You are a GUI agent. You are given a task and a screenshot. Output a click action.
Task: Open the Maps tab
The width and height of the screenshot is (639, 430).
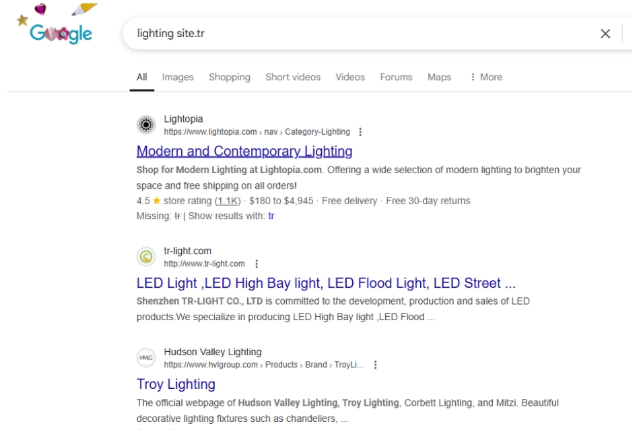click(x=439, y=77)
